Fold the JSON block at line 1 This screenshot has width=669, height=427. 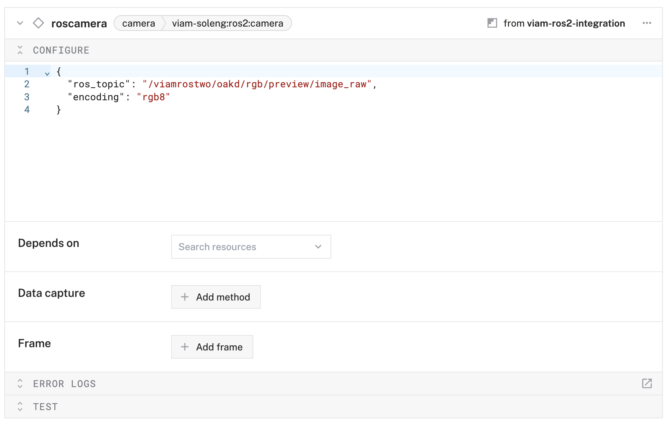[x=47, y=73]
